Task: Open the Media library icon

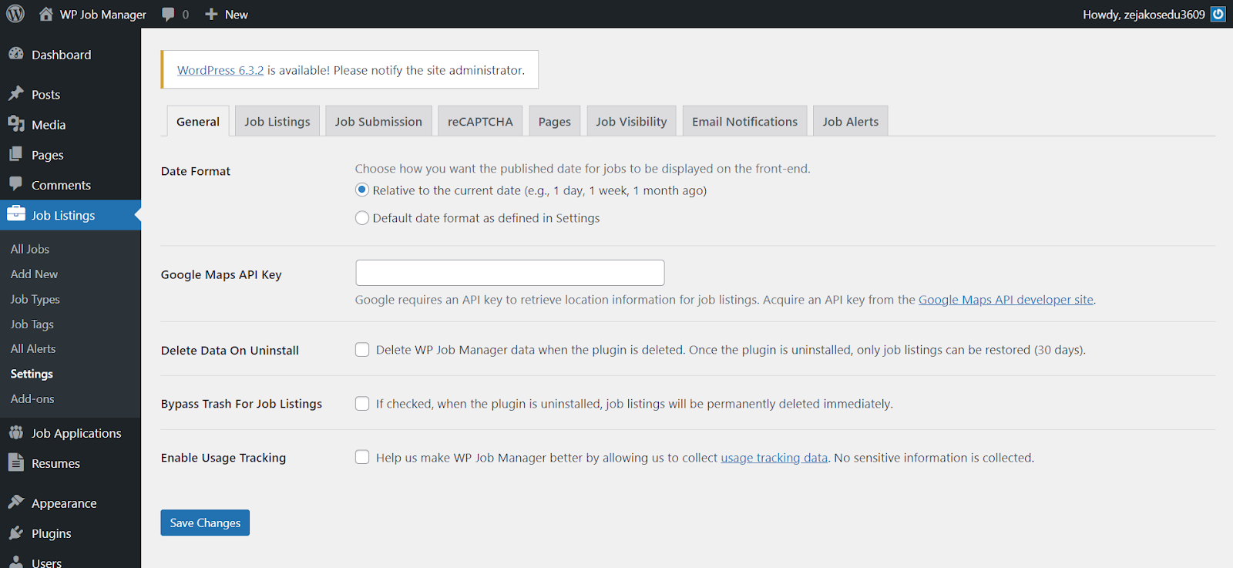Action: click(16, 124)
